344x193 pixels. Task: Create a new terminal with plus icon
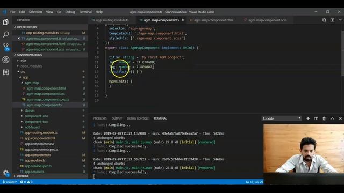click(308, 118)
